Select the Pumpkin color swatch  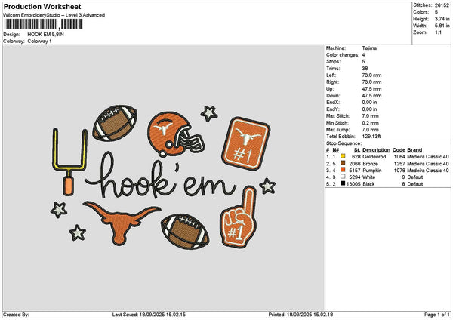tap(343, 170)
